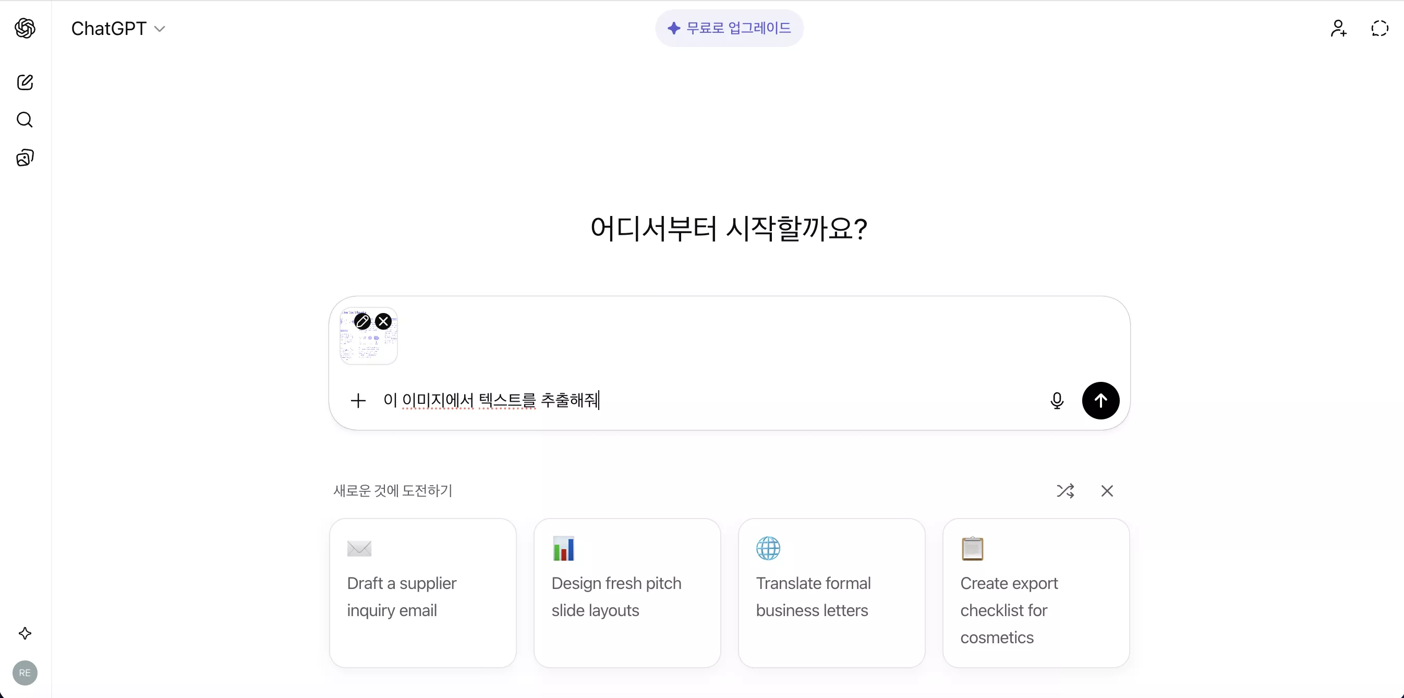Remove the attached image with the X
The height and width of the screenshot is (698, 1404).
point(383,321)
